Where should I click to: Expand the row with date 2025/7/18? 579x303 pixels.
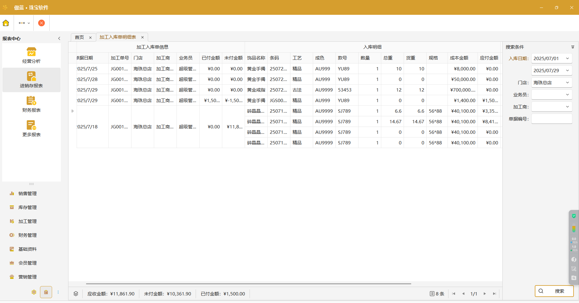[73, 111]
